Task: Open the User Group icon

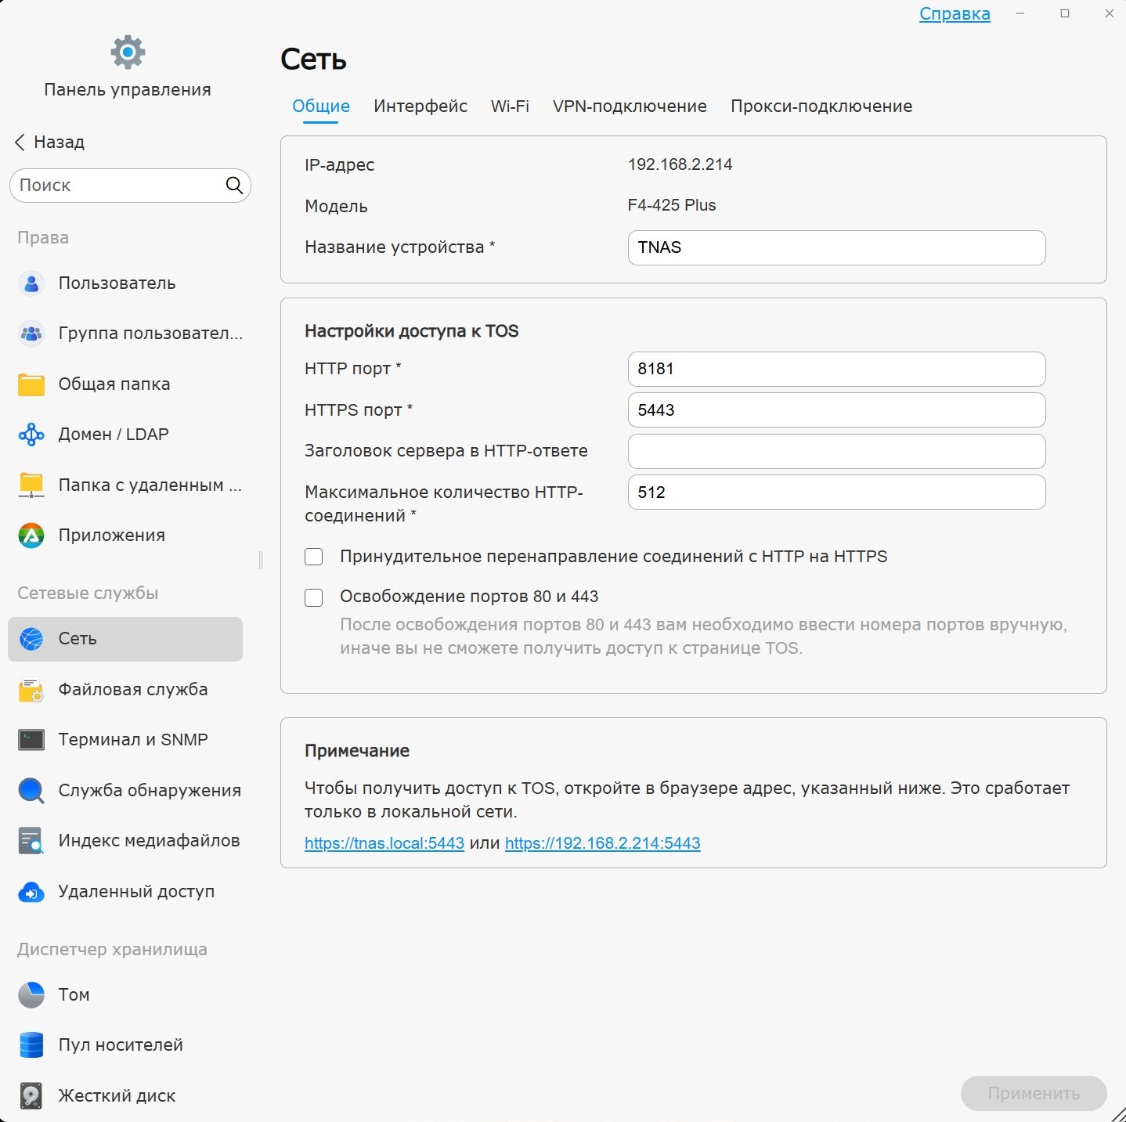Action: click(x=31, y=334)
